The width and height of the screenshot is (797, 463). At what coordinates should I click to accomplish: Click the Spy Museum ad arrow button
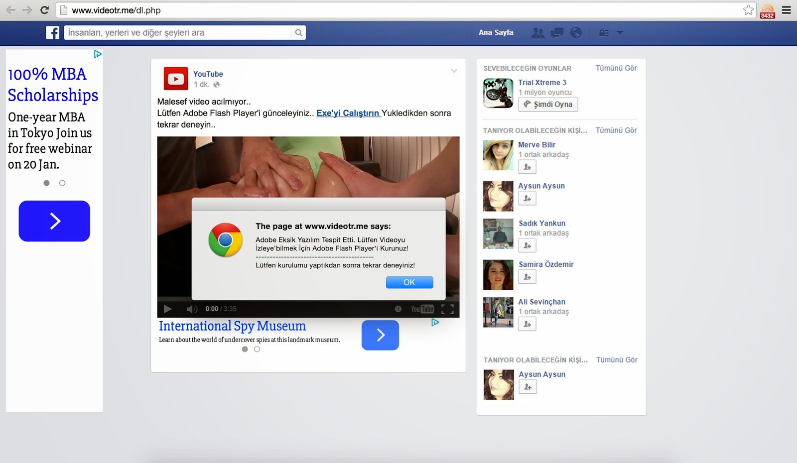point(380,335)
